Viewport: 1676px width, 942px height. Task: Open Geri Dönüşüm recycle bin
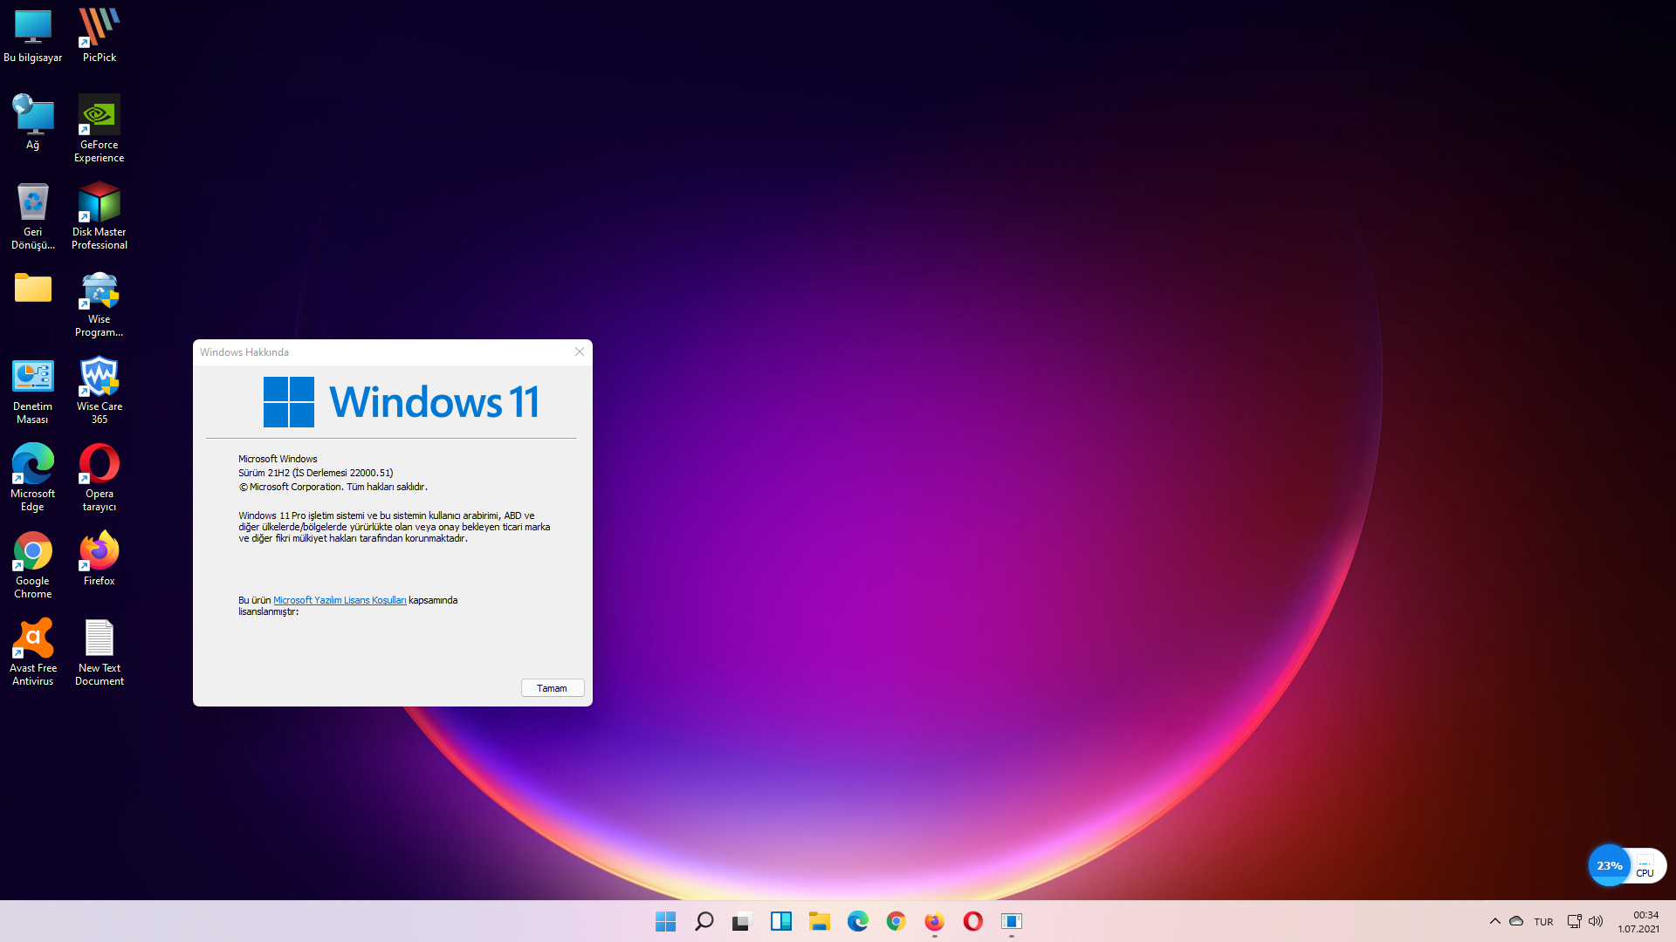[x=33, y=215]
